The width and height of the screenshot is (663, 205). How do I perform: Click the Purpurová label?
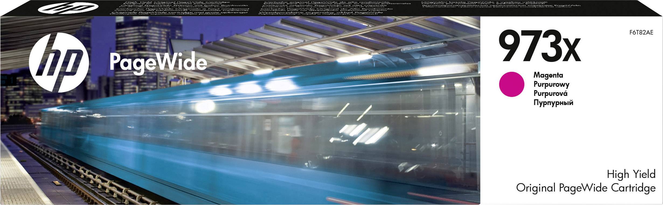point(550,93)
